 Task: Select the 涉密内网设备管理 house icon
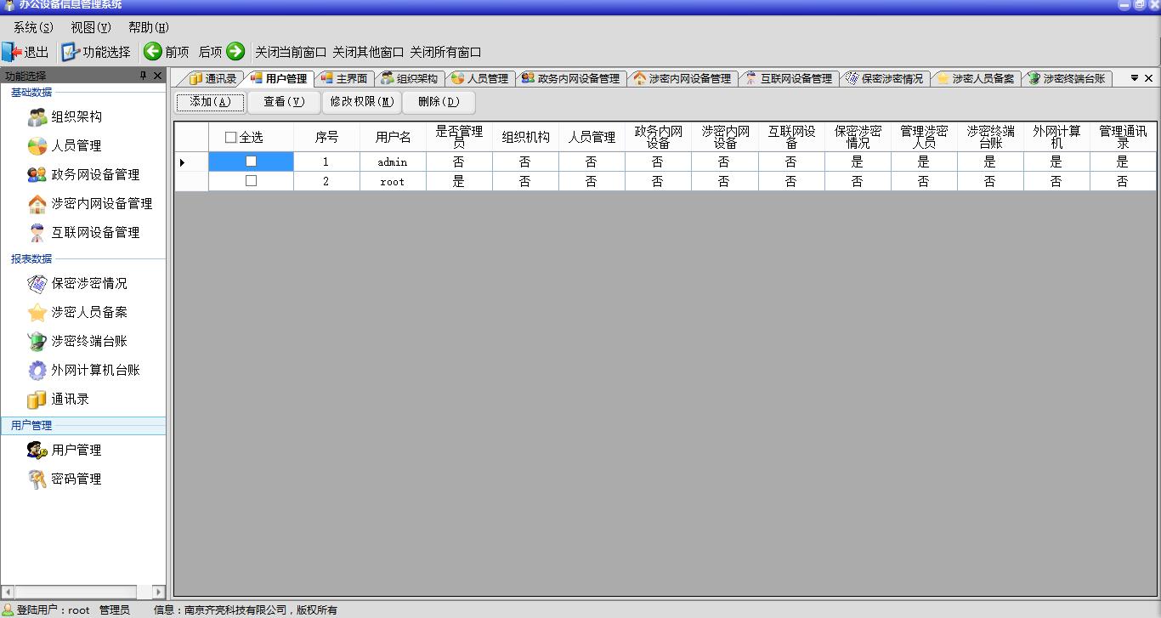click(x=37, y=204)
